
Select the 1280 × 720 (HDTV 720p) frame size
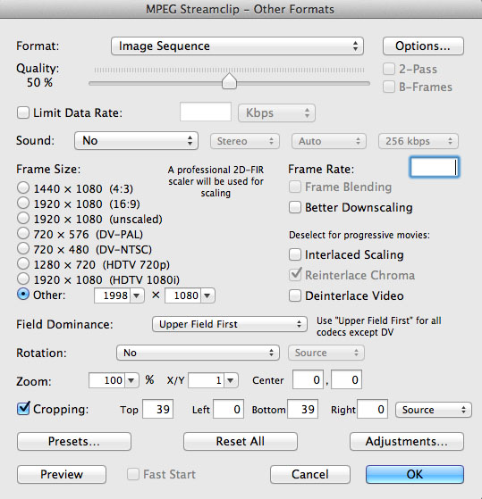pos(23,264)
